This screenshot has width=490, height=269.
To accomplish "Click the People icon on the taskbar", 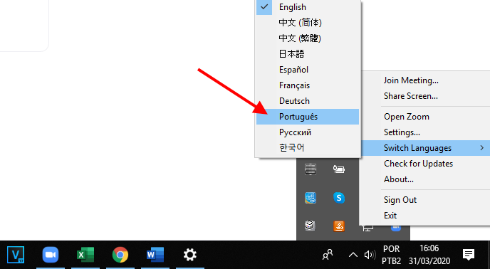I will tap(328, 255).
